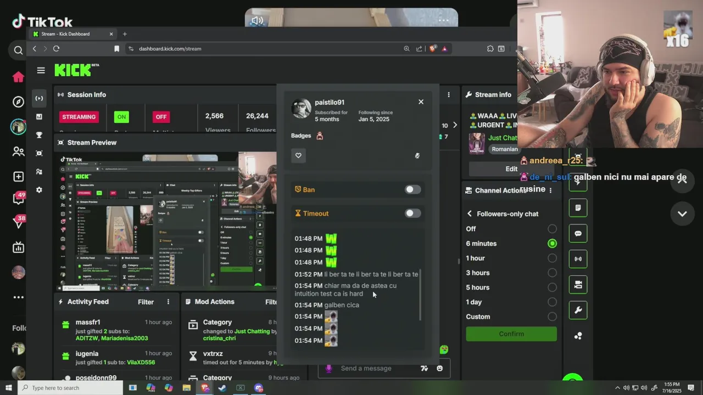Open the Community users icon in the Kick sidebar
This screenshot has width=703, height=395.
(39, 172)
